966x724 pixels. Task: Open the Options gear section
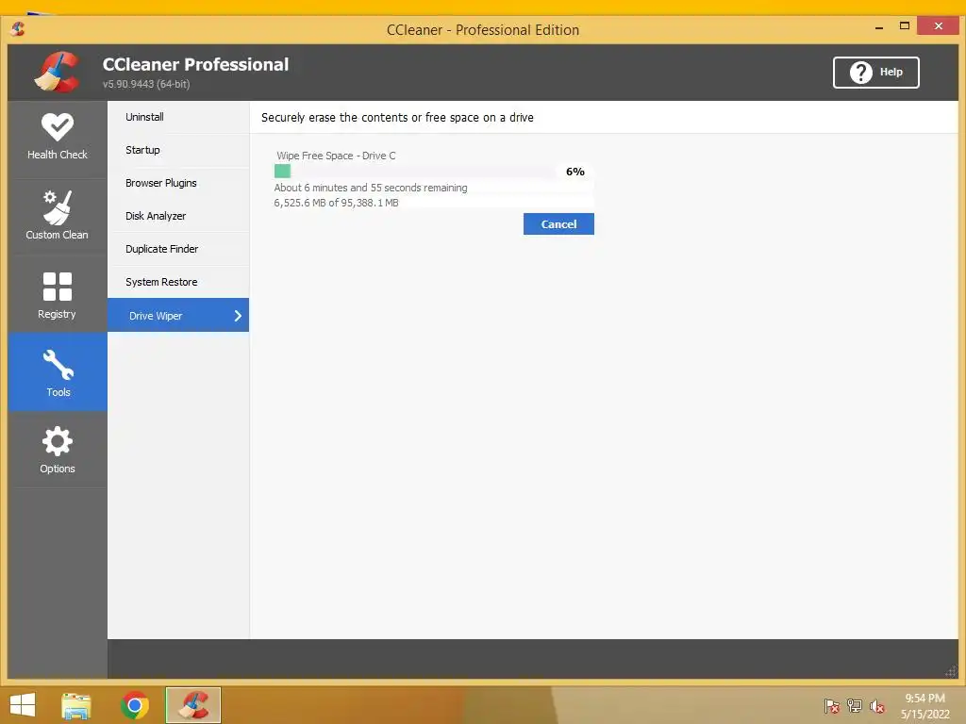(x=58, y=450)
